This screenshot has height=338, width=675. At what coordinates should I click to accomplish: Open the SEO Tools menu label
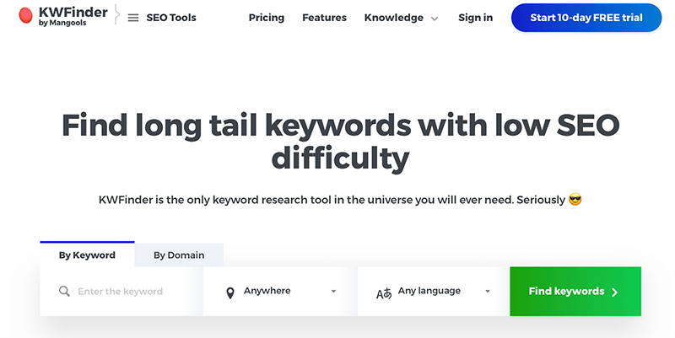coord(171,18)
